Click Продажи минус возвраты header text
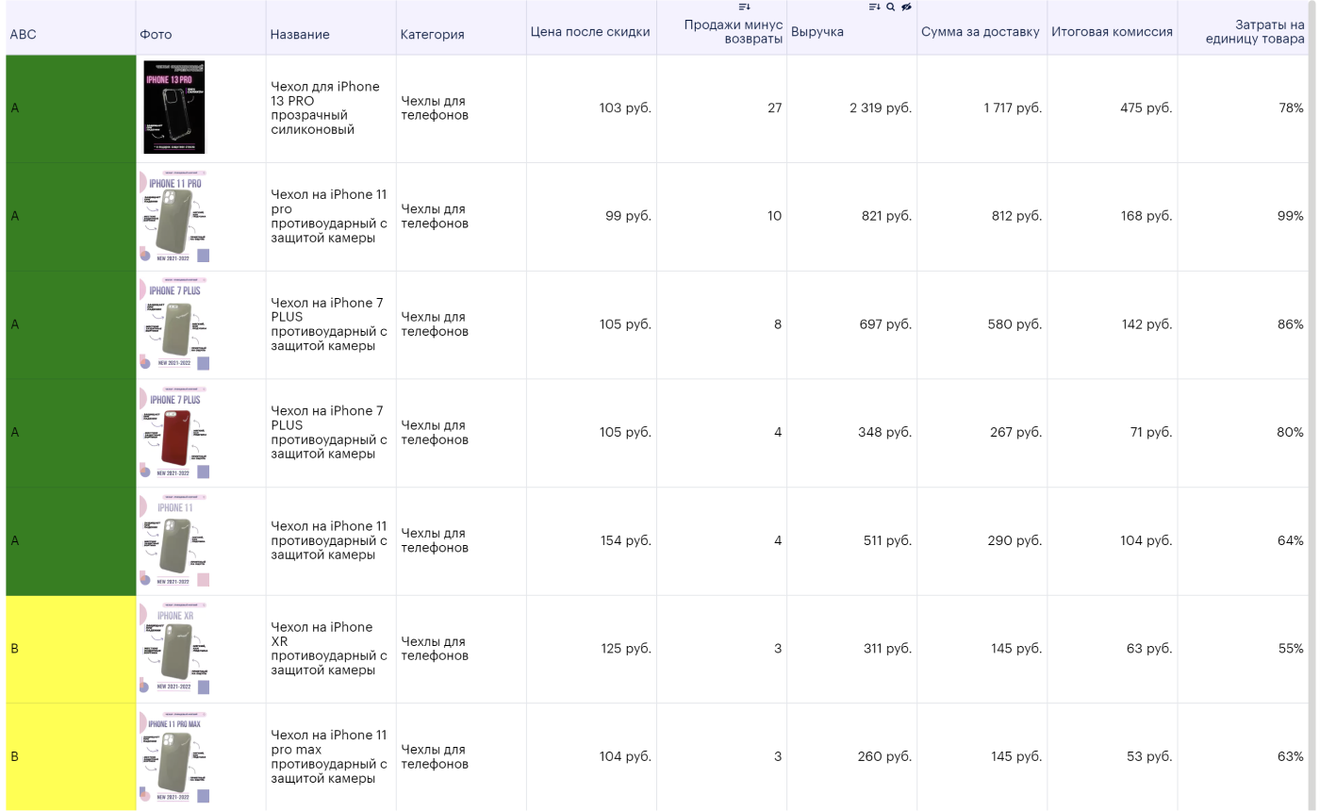 (x=734, y=32)
